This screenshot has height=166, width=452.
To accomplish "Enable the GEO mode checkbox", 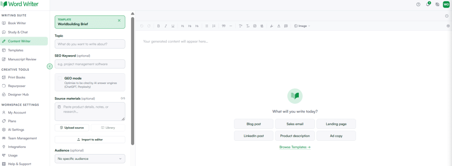I will (x=60, y=78).
